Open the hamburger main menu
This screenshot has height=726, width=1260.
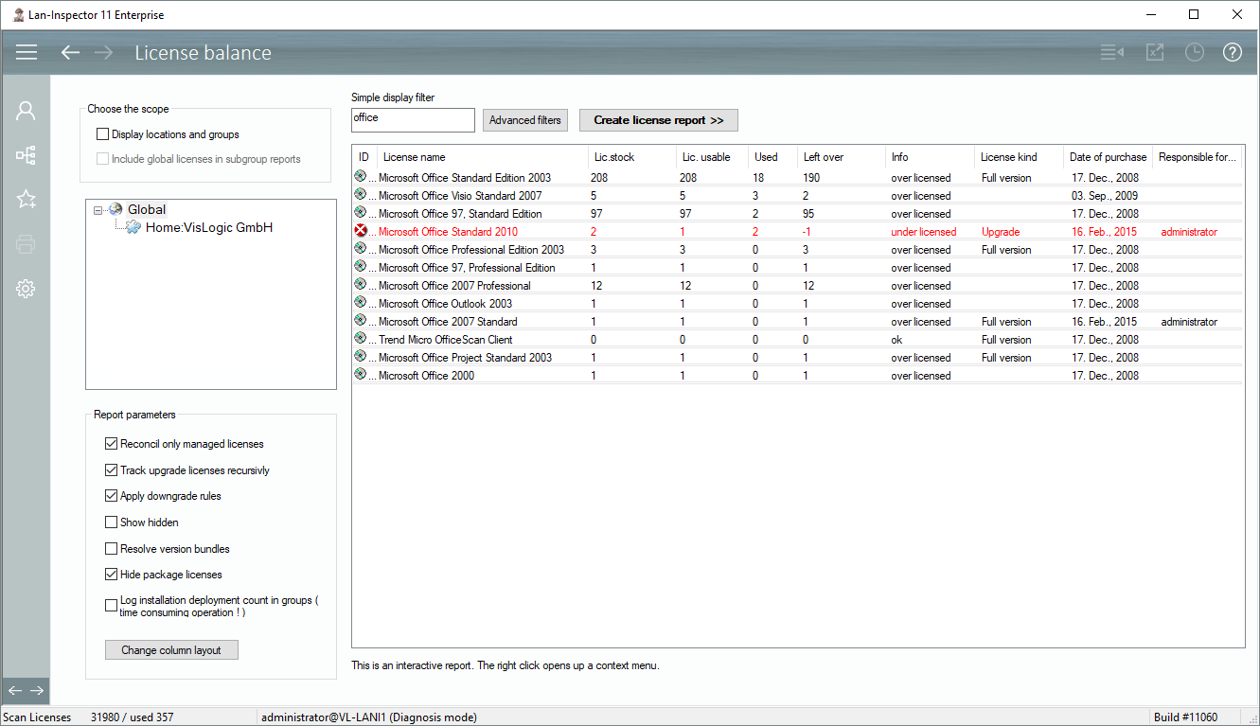pyautogui.click(x=27, y=52)
